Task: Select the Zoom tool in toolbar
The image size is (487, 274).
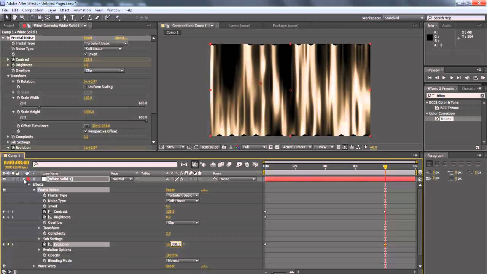Action: pos(22,18)
